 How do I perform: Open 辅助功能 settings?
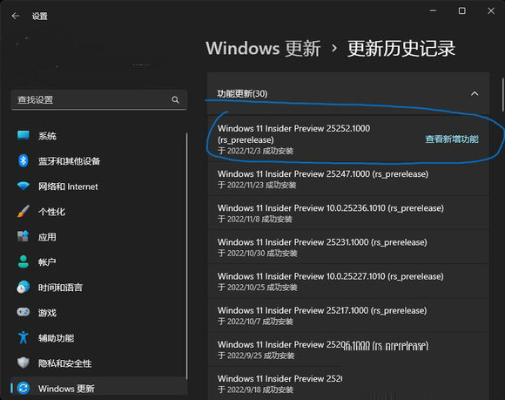(98, 338)
